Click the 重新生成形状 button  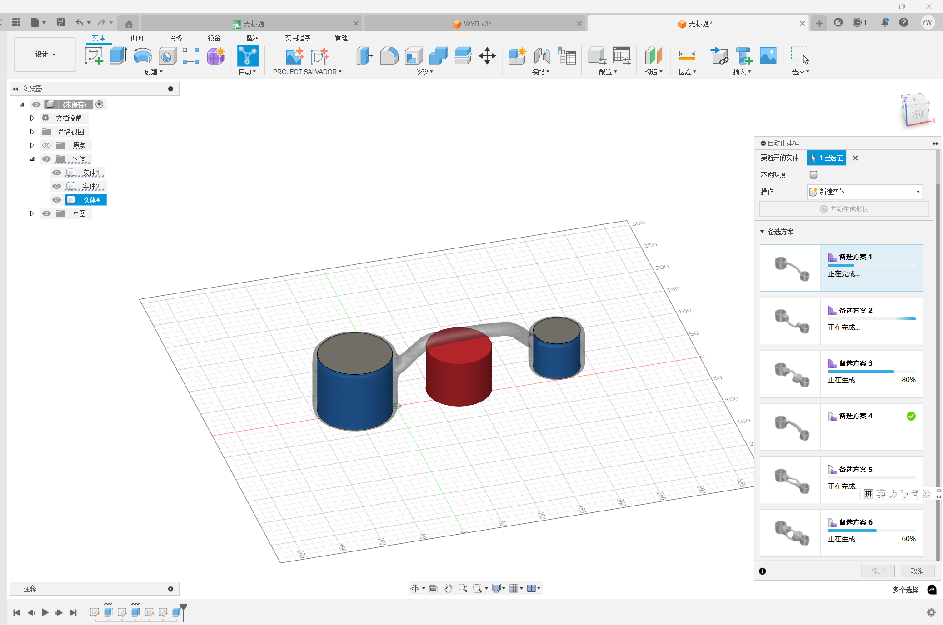pos(844,209)
